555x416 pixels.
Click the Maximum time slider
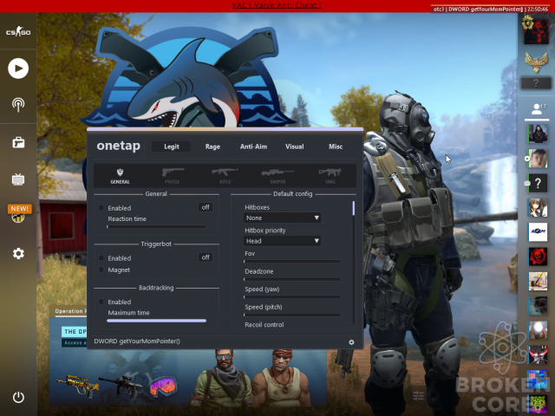coord(156,321)
